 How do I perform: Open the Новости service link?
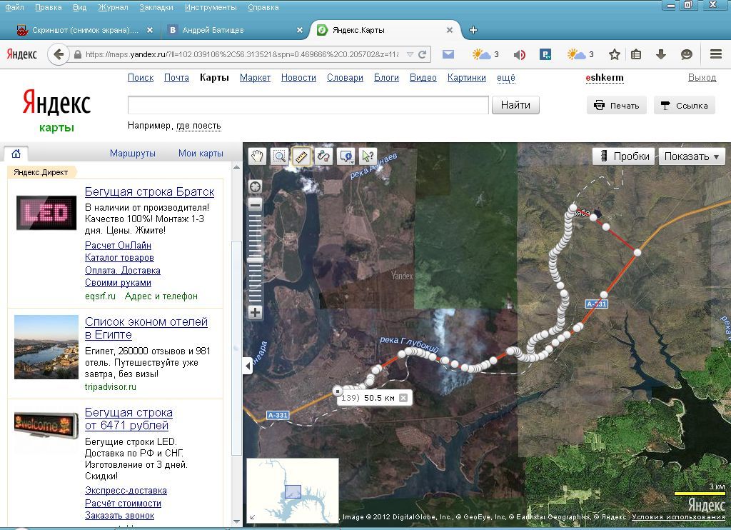click(x=298, y=78)
